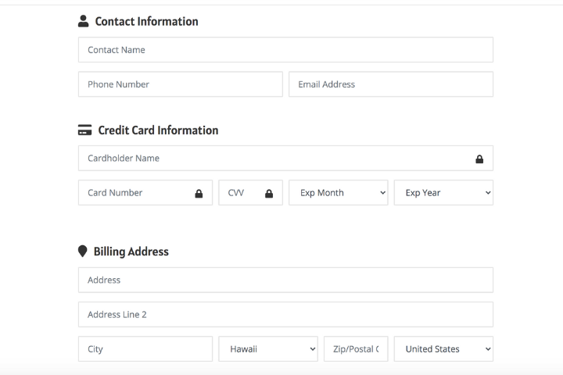Click the credit card icon heading

tap(85, 130)
